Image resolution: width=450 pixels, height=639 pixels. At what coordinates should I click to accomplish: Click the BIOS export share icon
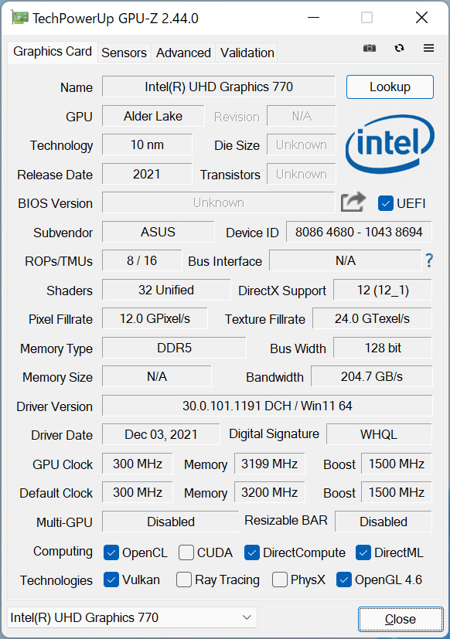pyautogui.click(x=353, y=202)
